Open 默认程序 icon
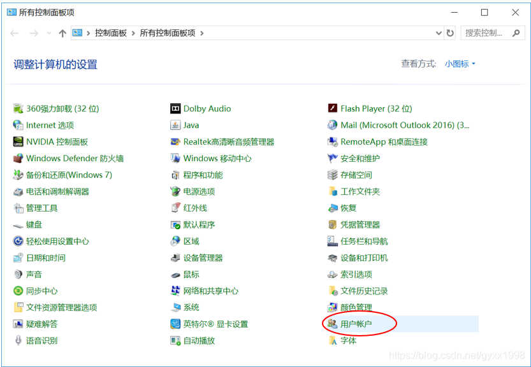Viewport: 531px width, 367px height. click(175, 225)
